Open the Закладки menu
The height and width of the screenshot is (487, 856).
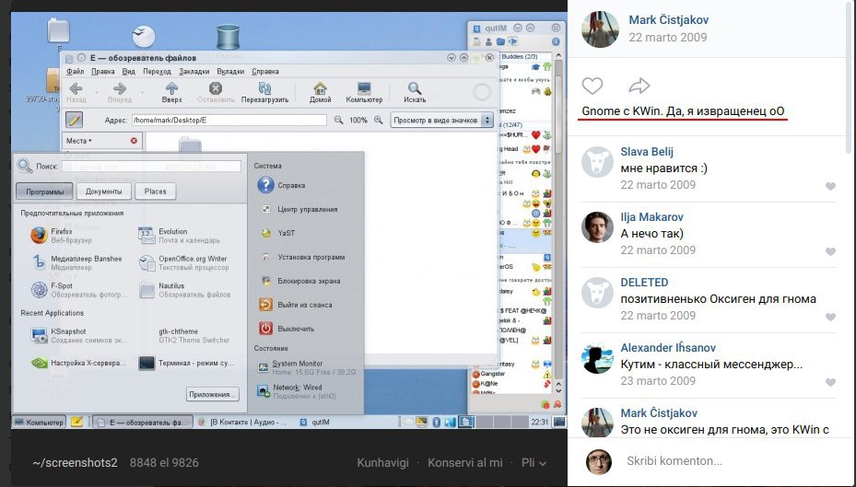point(193,72)
